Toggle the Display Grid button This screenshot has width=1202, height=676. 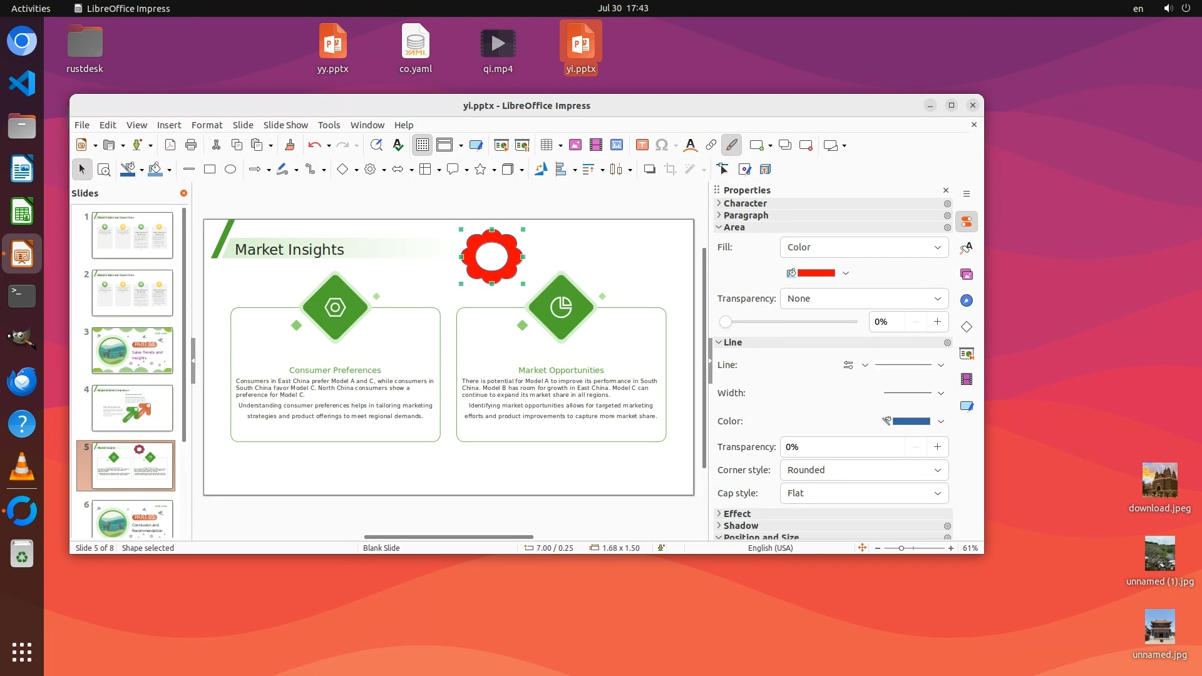click(x=423, y=145)
